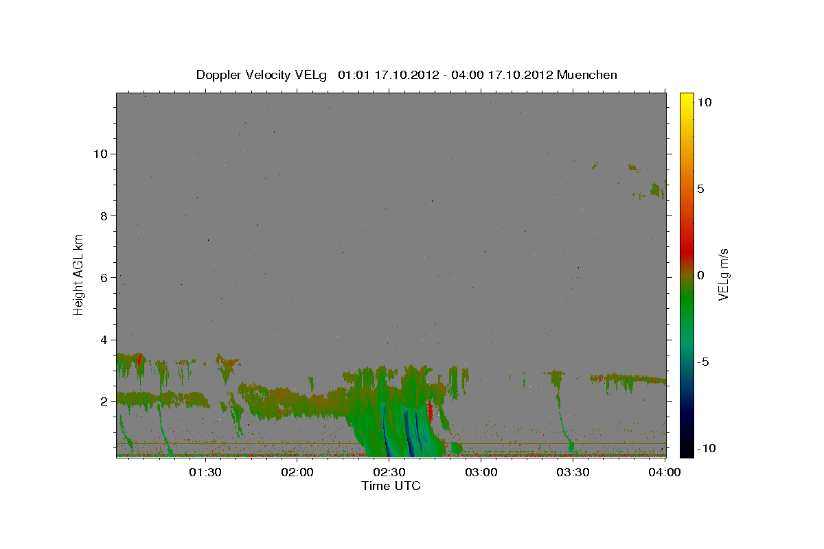Click the colorbar value 0 label
Viewport: 824px width, 549px height.
[x=700, y=275]
